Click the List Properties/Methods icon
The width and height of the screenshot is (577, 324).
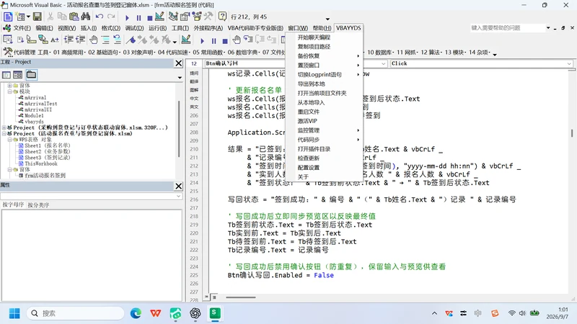click(x=8, y=40)
